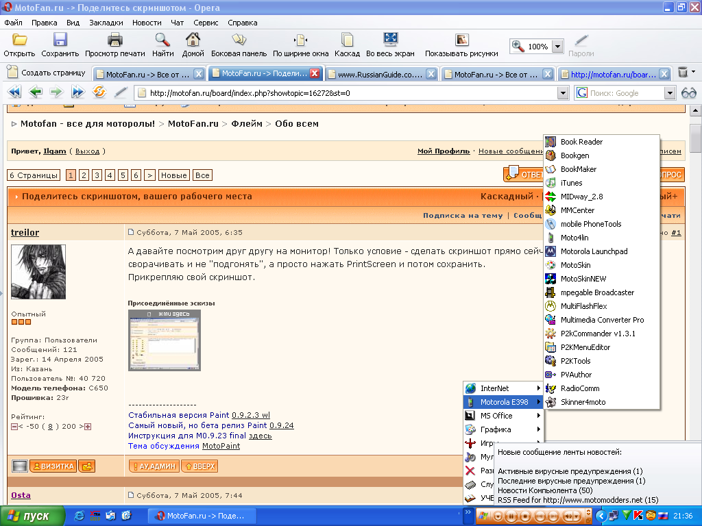The width and height of the screenshot is (702, 526).
Task: Open the zoom 100% dropdown
Action: click(x=557, y=47)
